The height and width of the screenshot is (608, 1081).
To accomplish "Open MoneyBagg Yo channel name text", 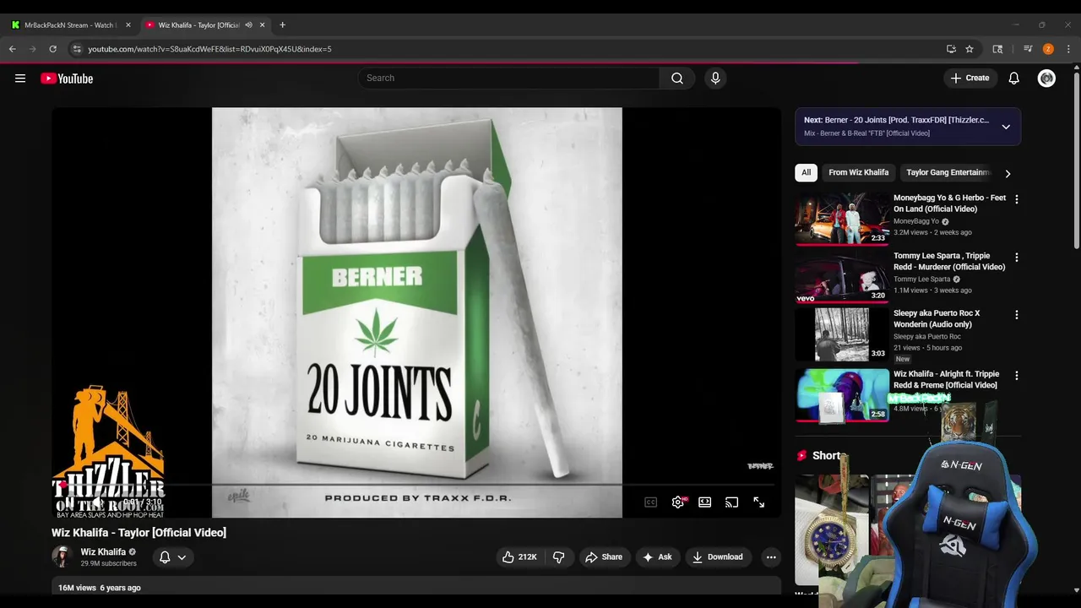I will 916,221.
